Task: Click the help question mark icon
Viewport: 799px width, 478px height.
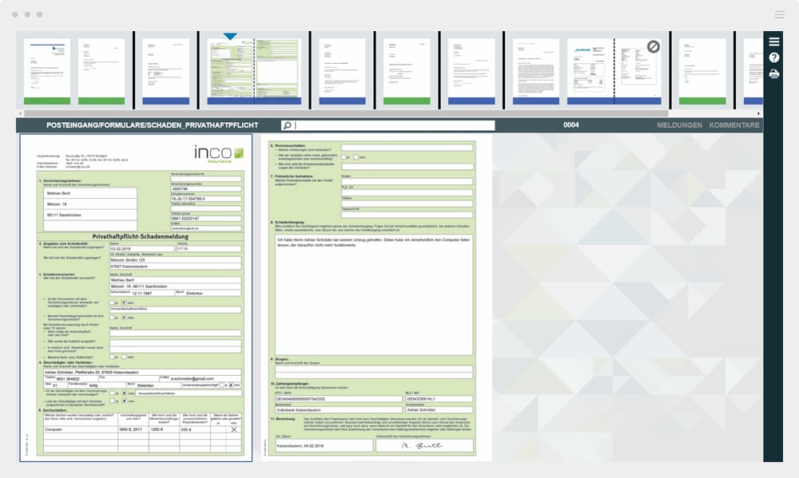Action: click(x=773, y=58)
